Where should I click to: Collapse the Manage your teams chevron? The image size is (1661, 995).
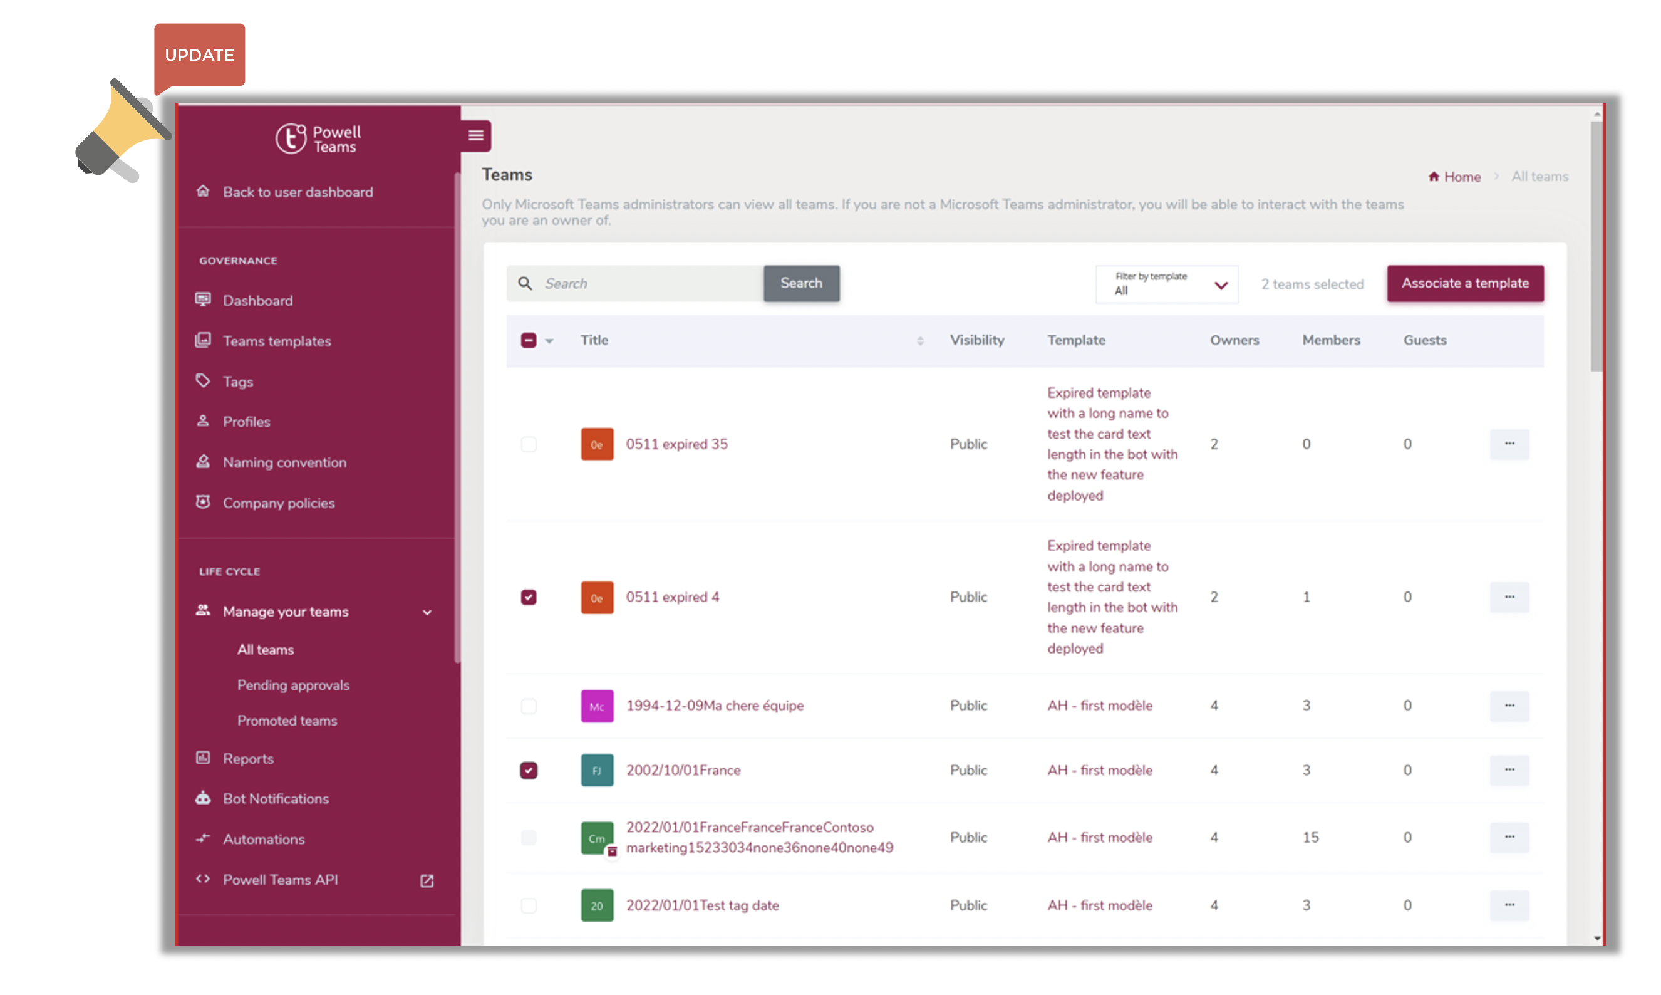pyautogui.click(x=427, y=612)
